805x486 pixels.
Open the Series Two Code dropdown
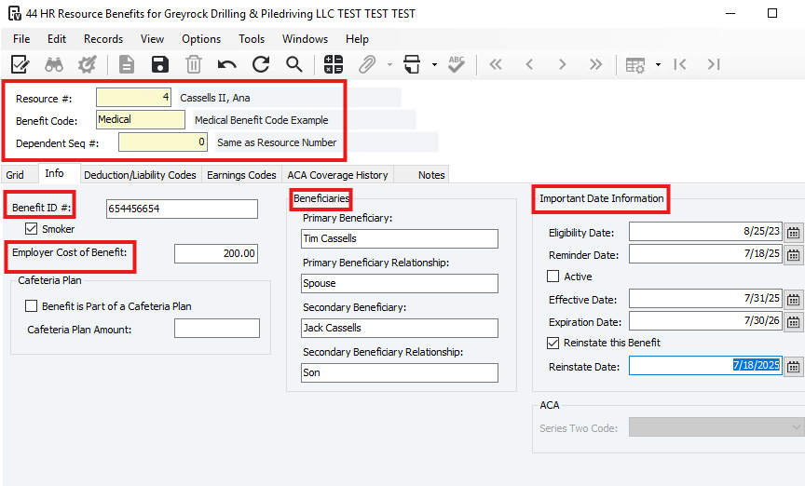click(716, 427)
